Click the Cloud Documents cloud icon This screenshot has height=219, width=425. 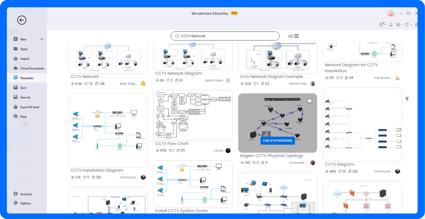(16, 68)
